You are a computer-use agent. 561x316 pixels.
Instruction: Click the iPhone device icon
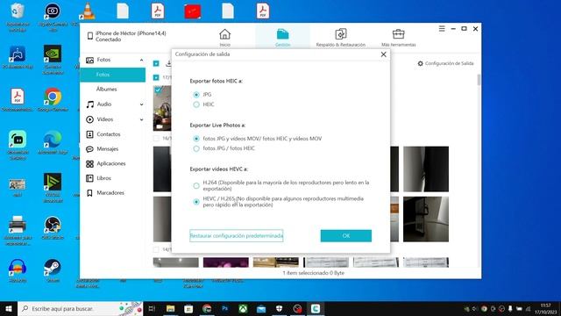[89, 36]
